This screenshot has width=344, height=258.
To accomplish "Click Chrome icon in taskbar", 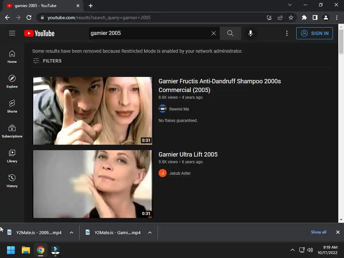I will pyautogui.click(x=40, y=250).
